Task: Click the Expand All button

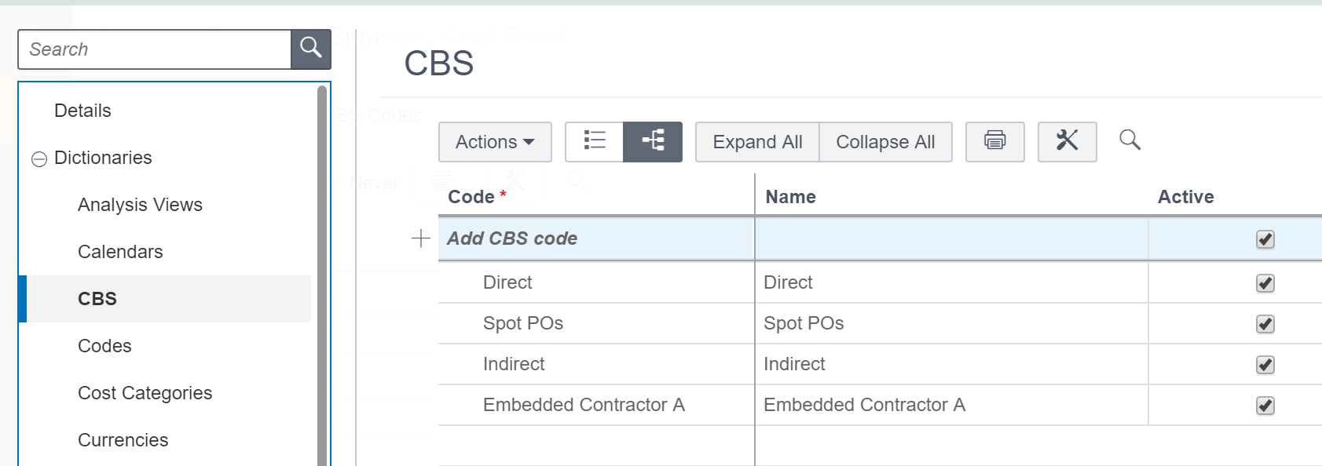Action: point(757,142)
